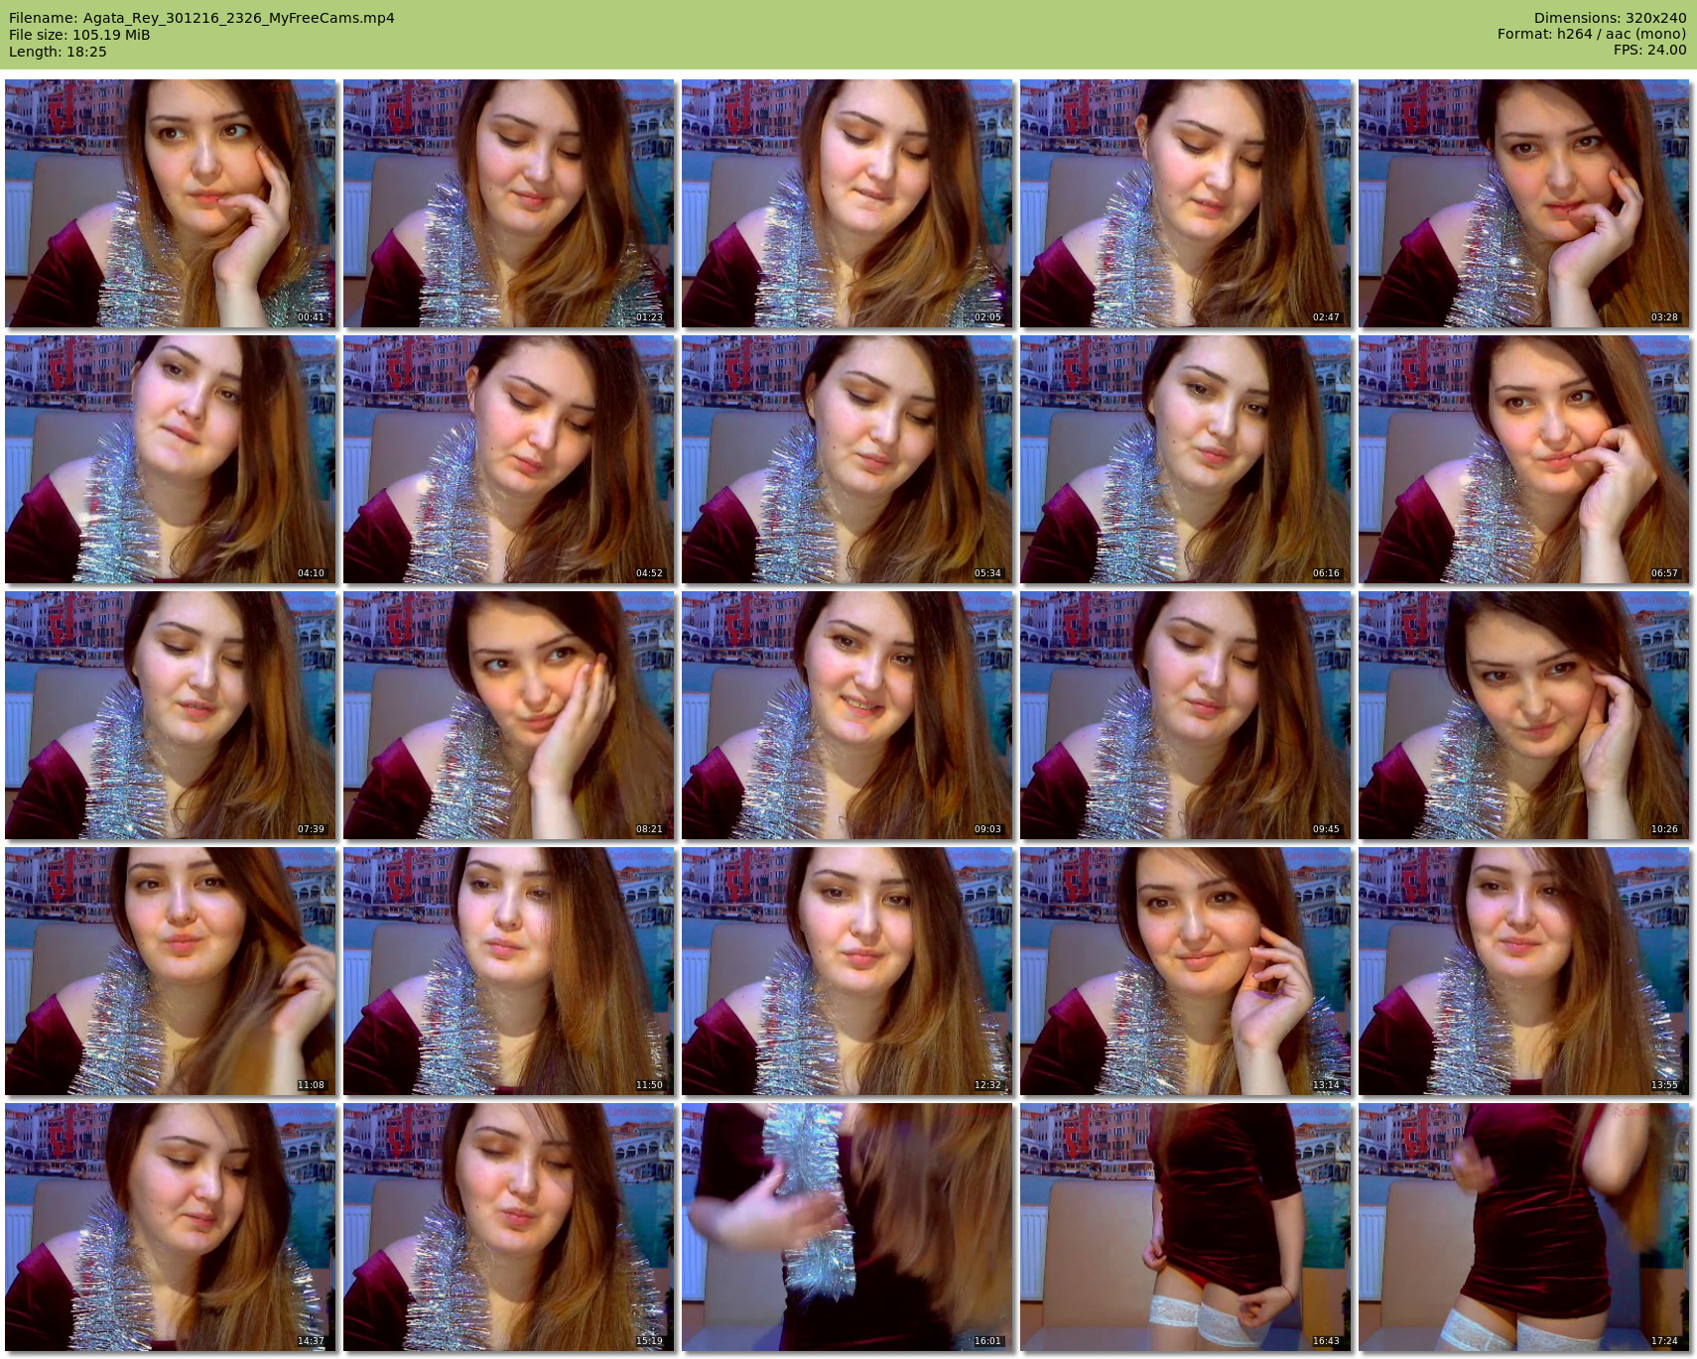Click the frame timestamped 09:45

(x=1185, y=715)
